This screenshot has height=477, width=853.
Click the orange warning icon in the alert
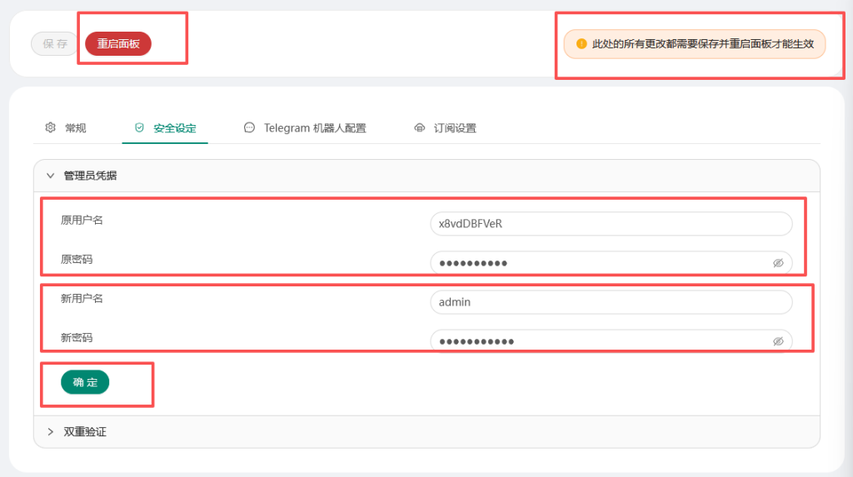(581, 44)
